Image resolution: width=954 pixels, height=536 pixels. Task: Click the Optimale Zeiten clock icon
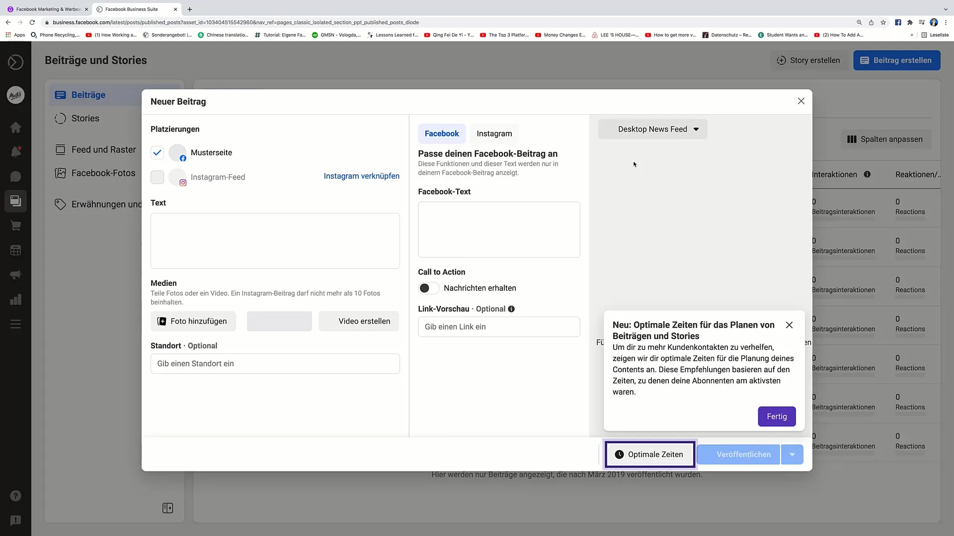[619, 454]
